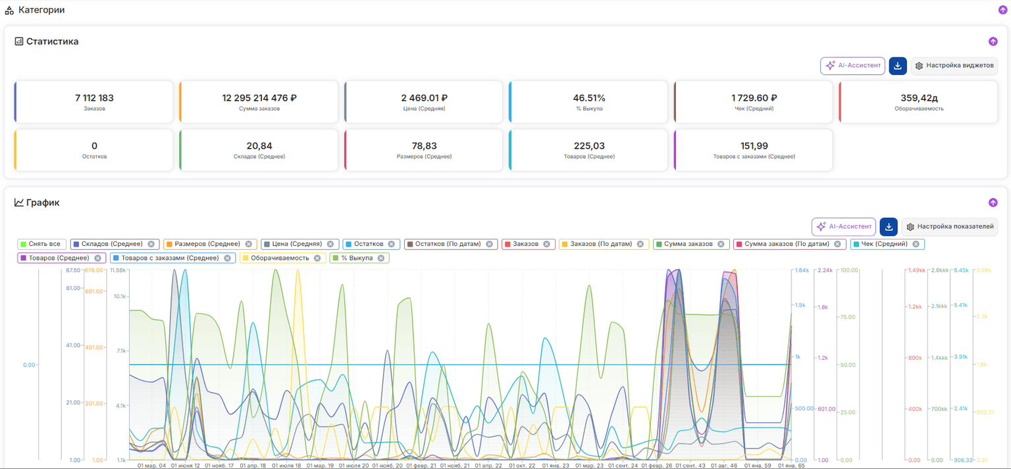Remove the Остатков series via x icon
The image size is (1011, 469).
(392, 244)
